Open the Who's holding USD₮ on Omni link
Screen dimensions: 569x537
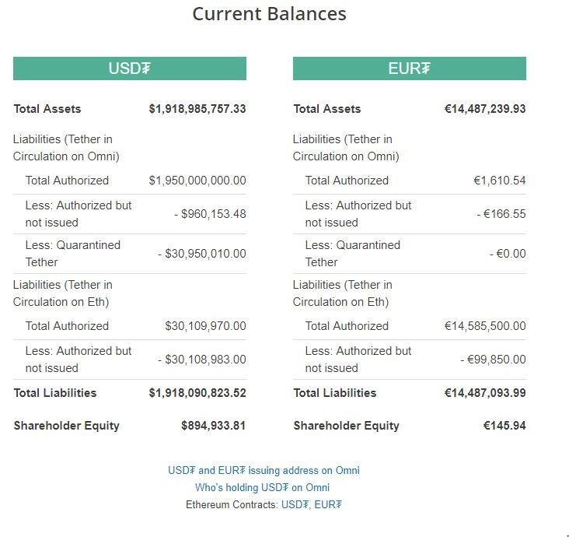click(263, 487)
